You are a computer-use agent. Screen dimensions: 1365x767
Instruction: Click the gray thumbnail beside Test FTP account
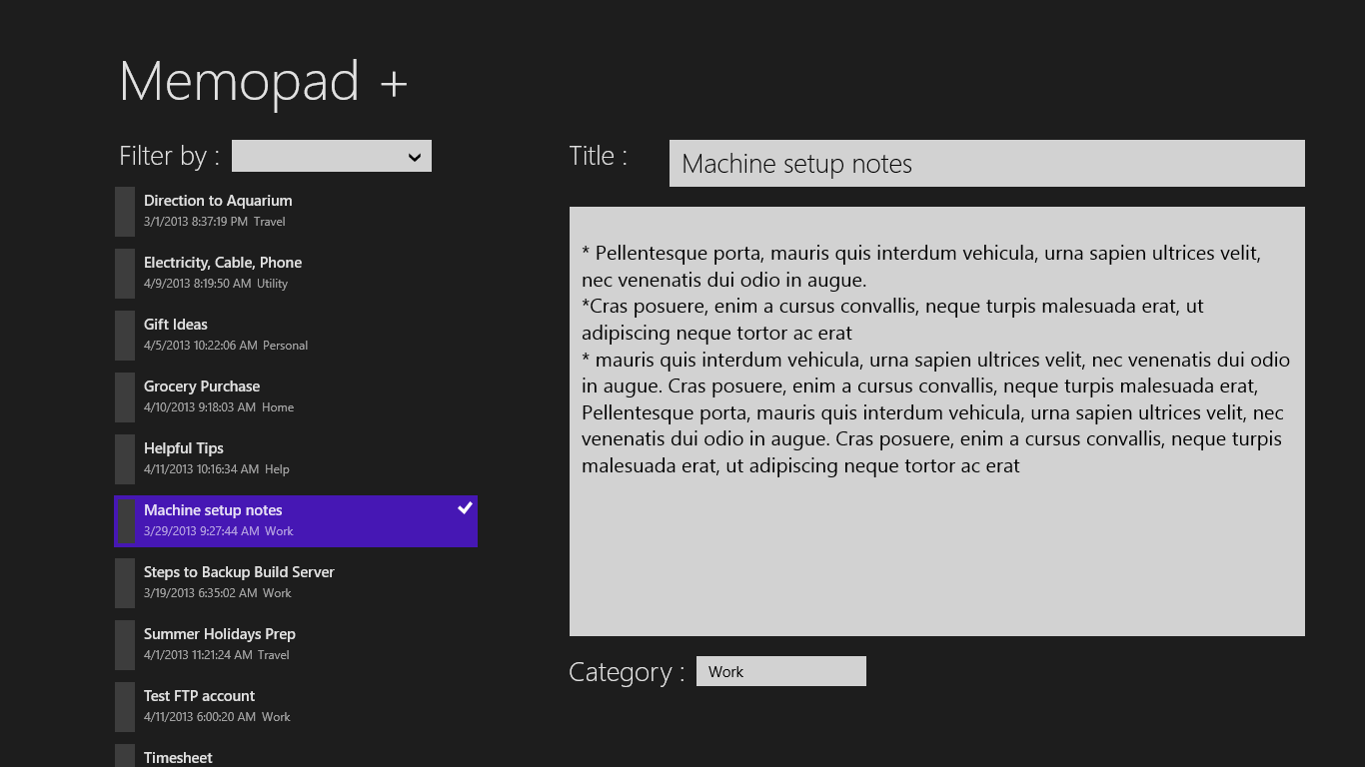(x=125, y=707)
